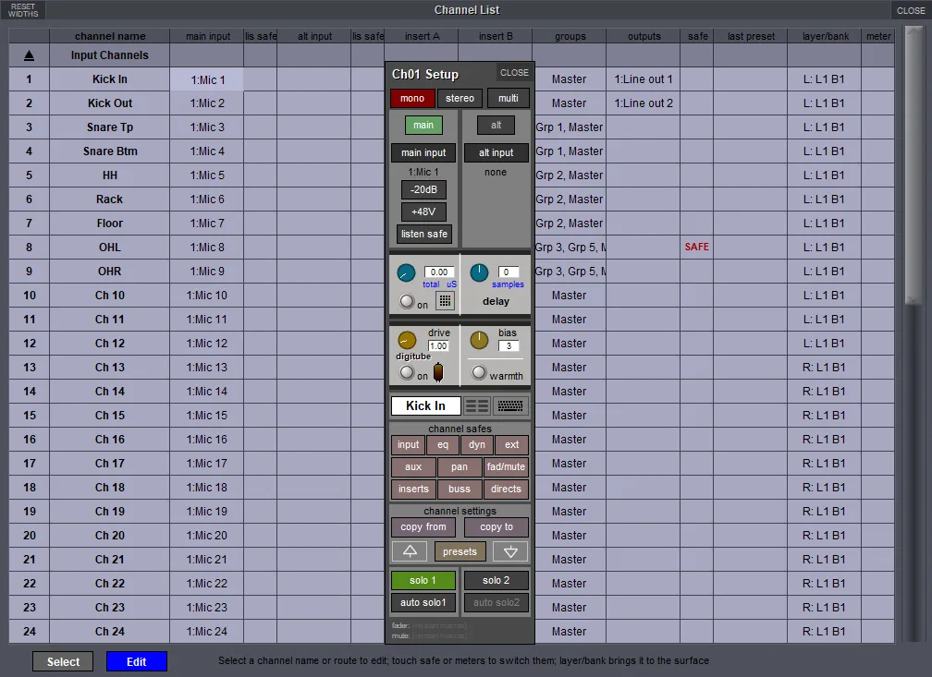
Task: Select the stereo channel format
Action: 460,98
